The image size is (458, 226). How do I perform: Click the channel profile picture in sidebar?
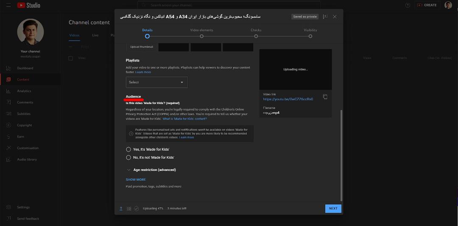31,32
